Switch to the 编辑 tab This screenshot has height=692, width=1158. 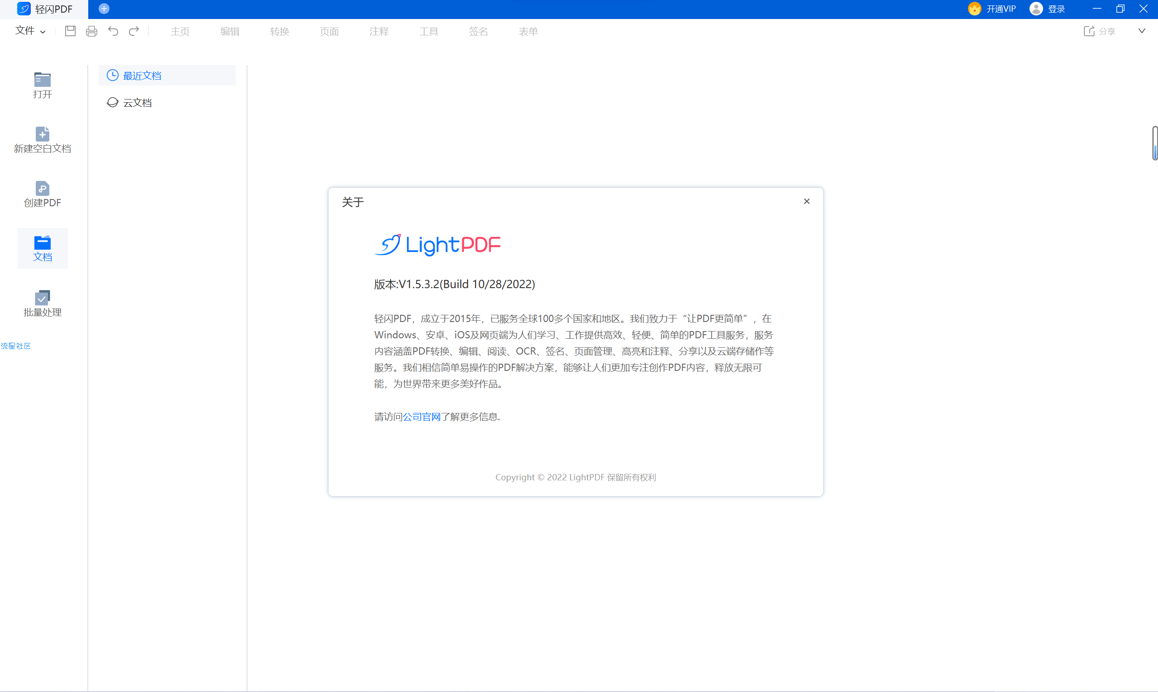230,31
